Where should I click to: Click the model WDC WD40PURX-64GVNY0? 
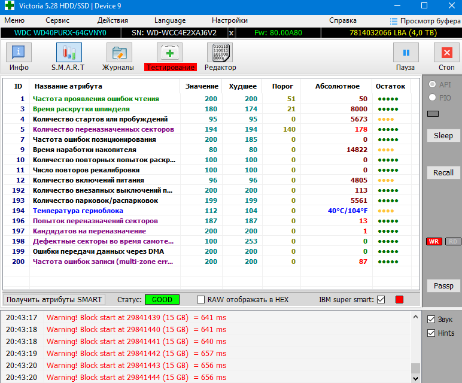(x=60, y=33)
